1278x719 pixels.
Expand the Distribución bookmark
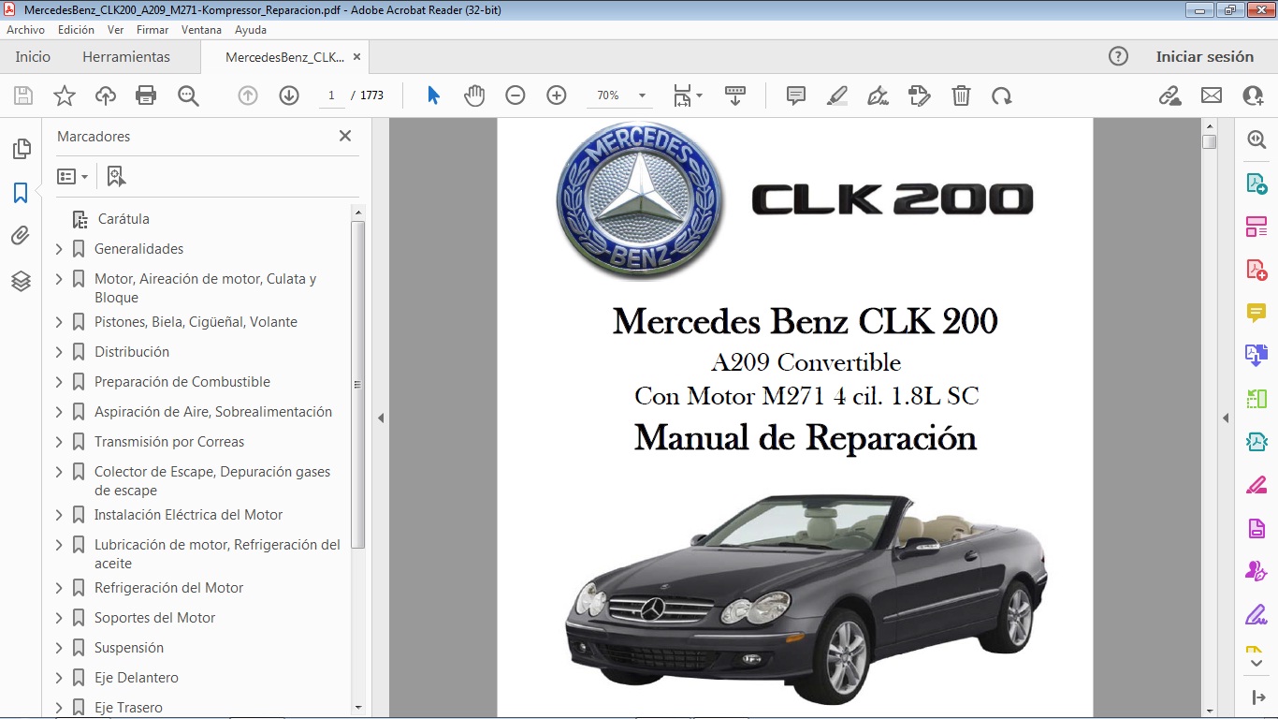pyautogui.click(x=59, y=352)
